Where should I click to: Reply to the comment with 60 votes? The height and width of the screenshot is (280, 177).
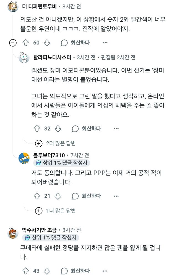[75, 43]
